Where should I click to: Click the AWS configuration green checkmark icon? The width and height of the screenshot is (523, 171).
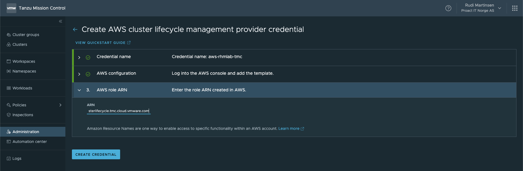[x=88, y=74]
